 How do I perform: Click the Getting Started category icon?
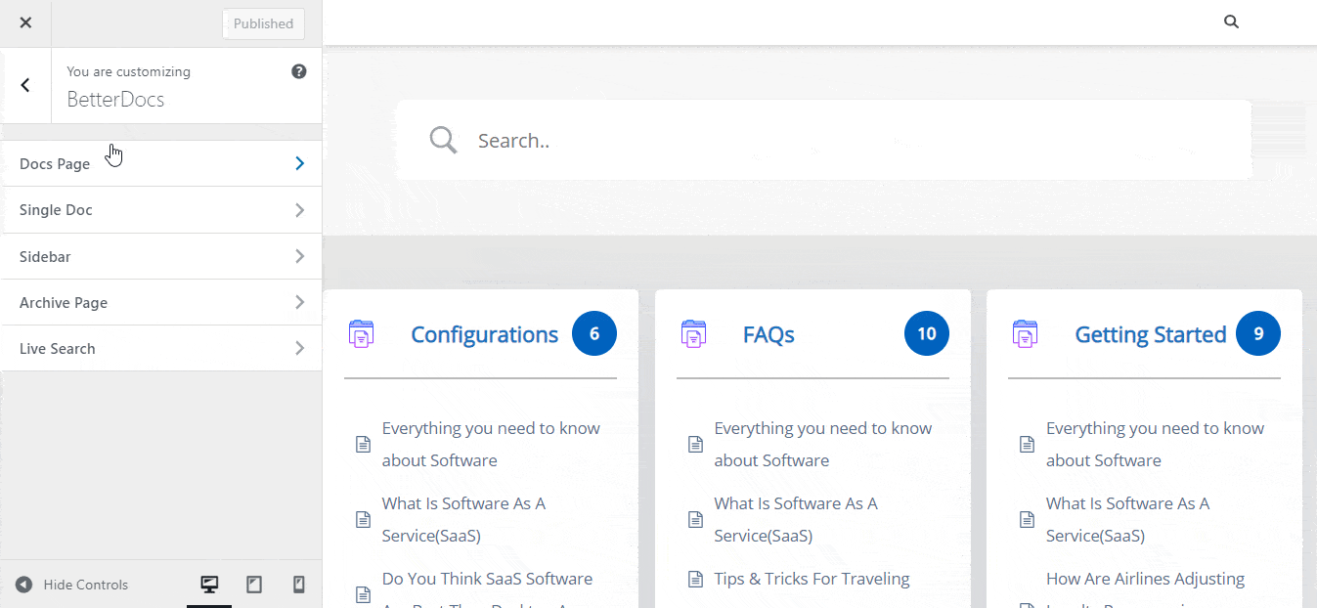point(1025,333)
